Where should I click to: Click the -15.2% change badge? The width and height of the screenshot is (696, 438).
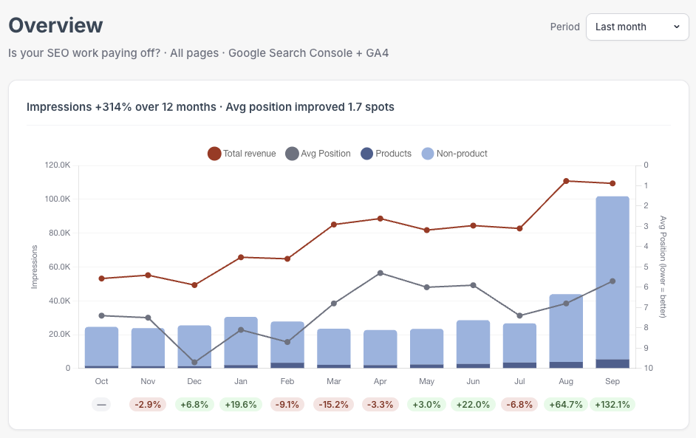coord(334,405)
